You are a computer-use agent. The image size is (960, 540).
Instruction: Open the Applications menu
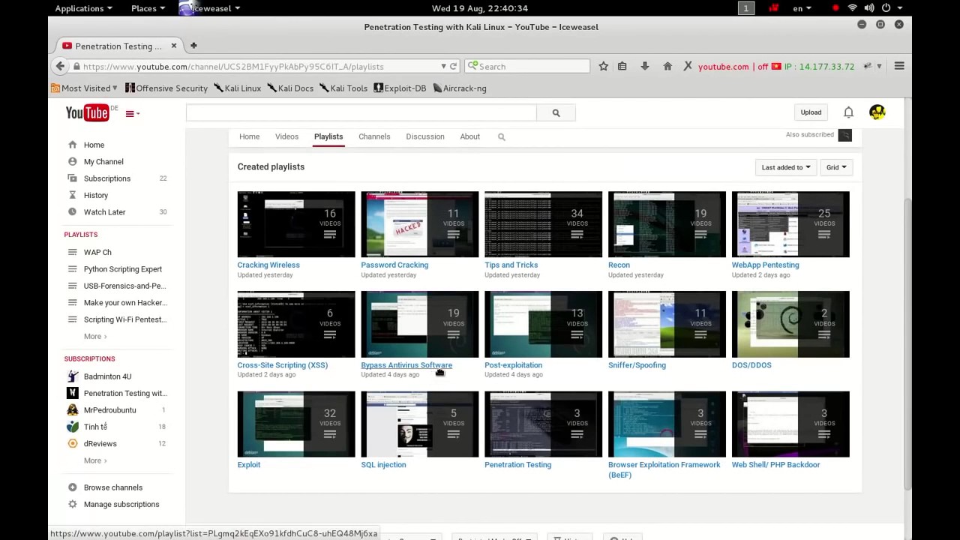click(x=83, y=8)
